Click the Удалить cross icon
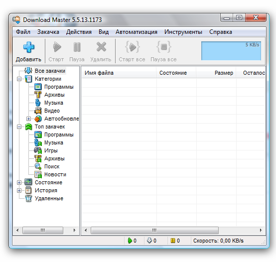The height and width of the screenshot is (262, 276). pos(101,47)
